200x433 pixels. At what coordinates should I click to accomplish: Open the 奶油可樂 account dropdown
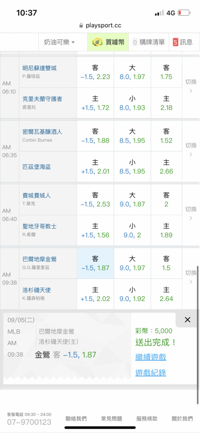59,42
